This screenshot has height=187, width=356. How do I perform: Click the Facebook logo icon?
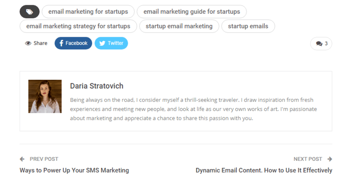pos(61,43)
